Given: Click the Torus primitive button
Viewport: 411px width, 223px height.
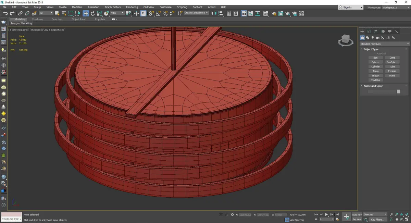Looking at the screenshot, I should pyautogui.click(x=375, y=71).
